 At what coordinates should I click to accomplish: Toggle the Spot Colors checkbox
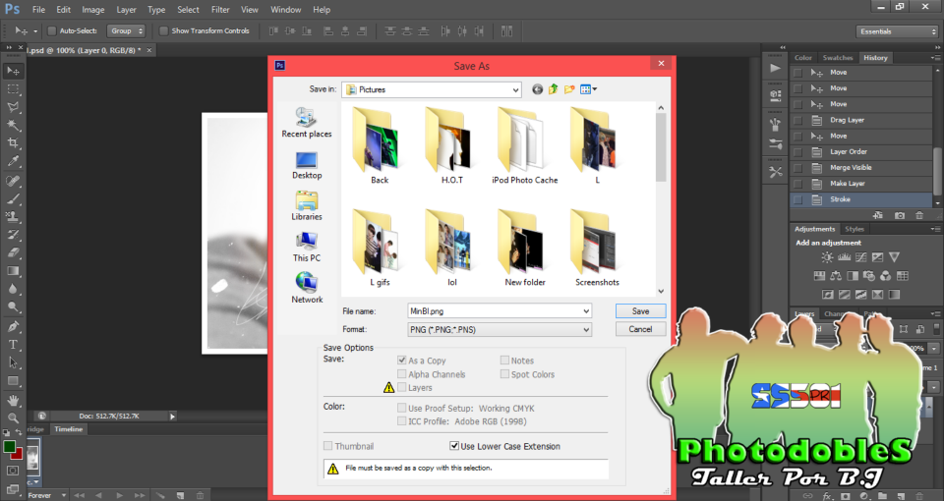(x=504, y=374)
